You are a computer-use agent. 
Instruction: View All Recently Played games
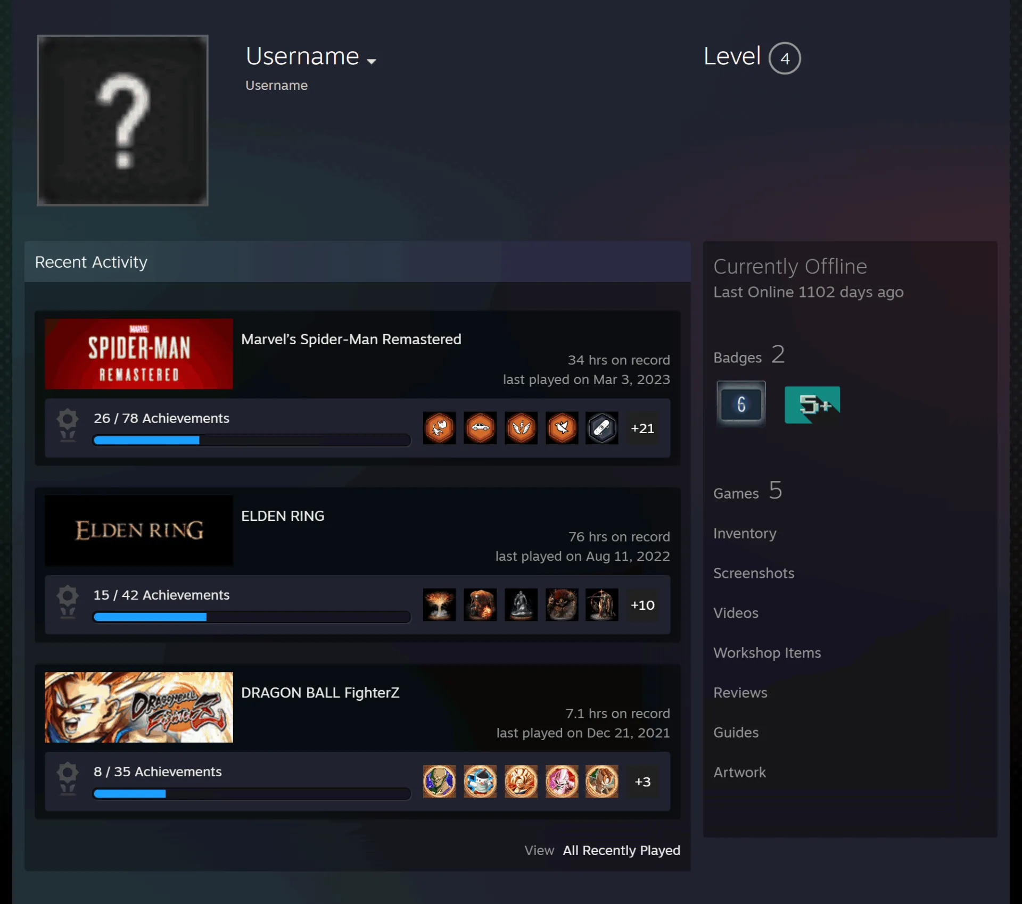point(621,850)
